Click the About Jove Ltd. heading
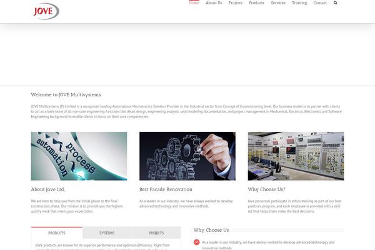375x250 pixels. 48,189
